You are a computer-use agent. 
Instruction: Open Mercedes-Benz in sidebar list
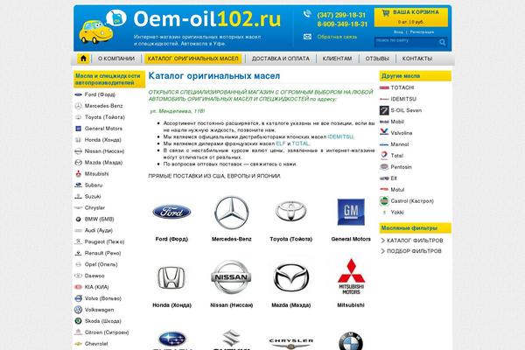click(x=103, y=106)
